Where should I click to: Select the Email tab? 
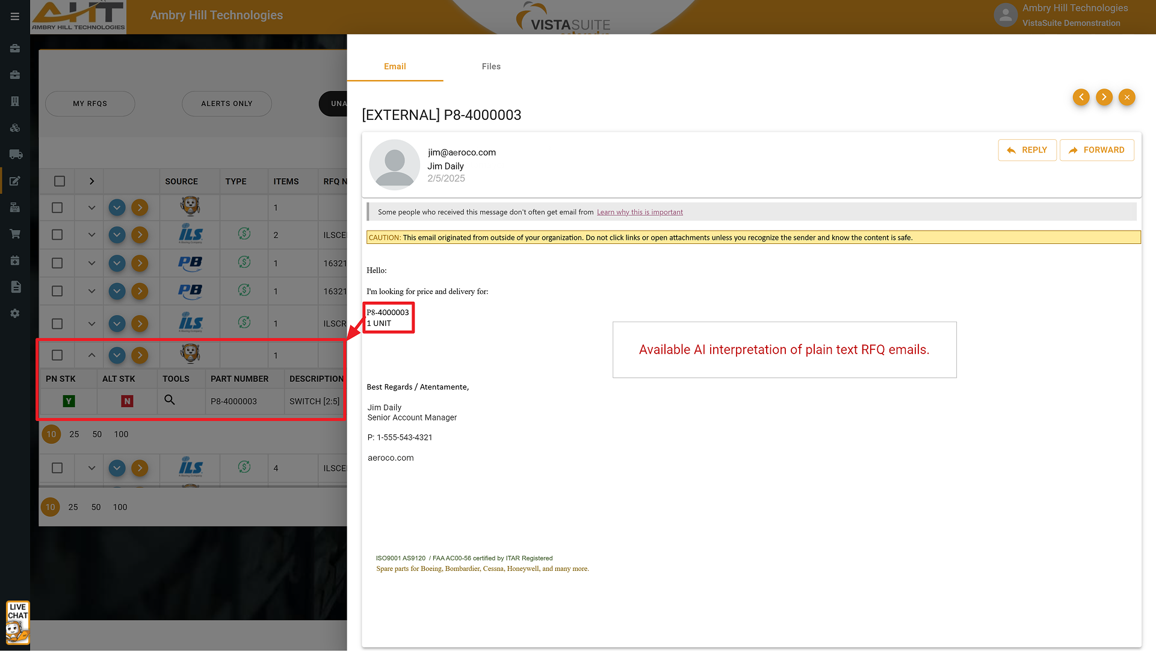(x=395, y=66)
